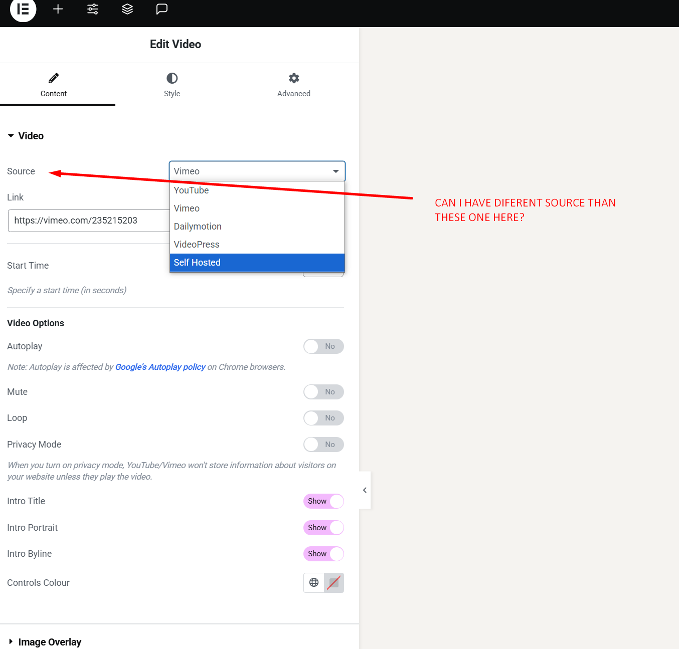Image resolution: width=679 pixels, height=649 pixels.
Task: Enable the Privacy Mode switch
Action: pyautogui.click(x=323, y=445)
